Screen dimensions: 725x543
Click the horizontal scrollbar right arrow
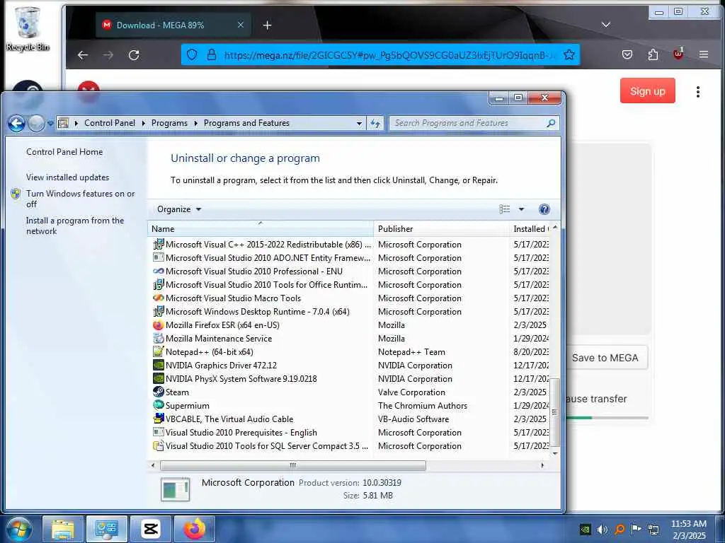(x=542, y=465)
